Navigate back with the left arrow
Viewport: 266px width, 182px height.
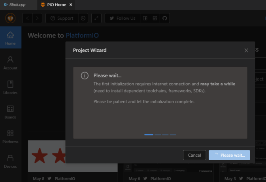[x=28, y=18]
